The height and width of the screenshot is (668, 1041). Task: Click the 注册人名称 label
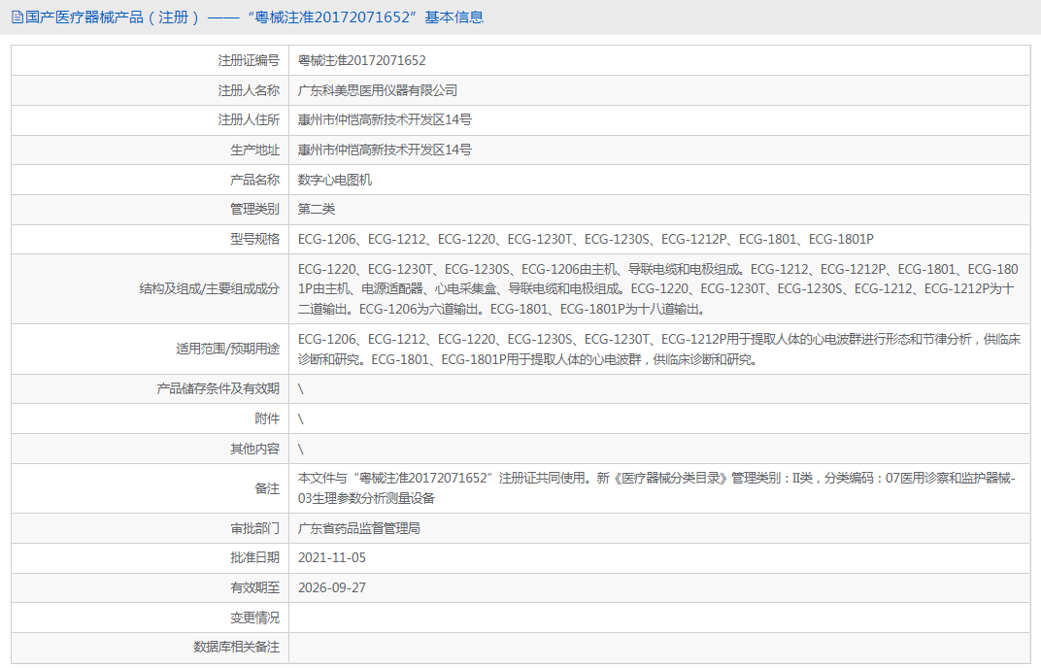click(249, 90)
